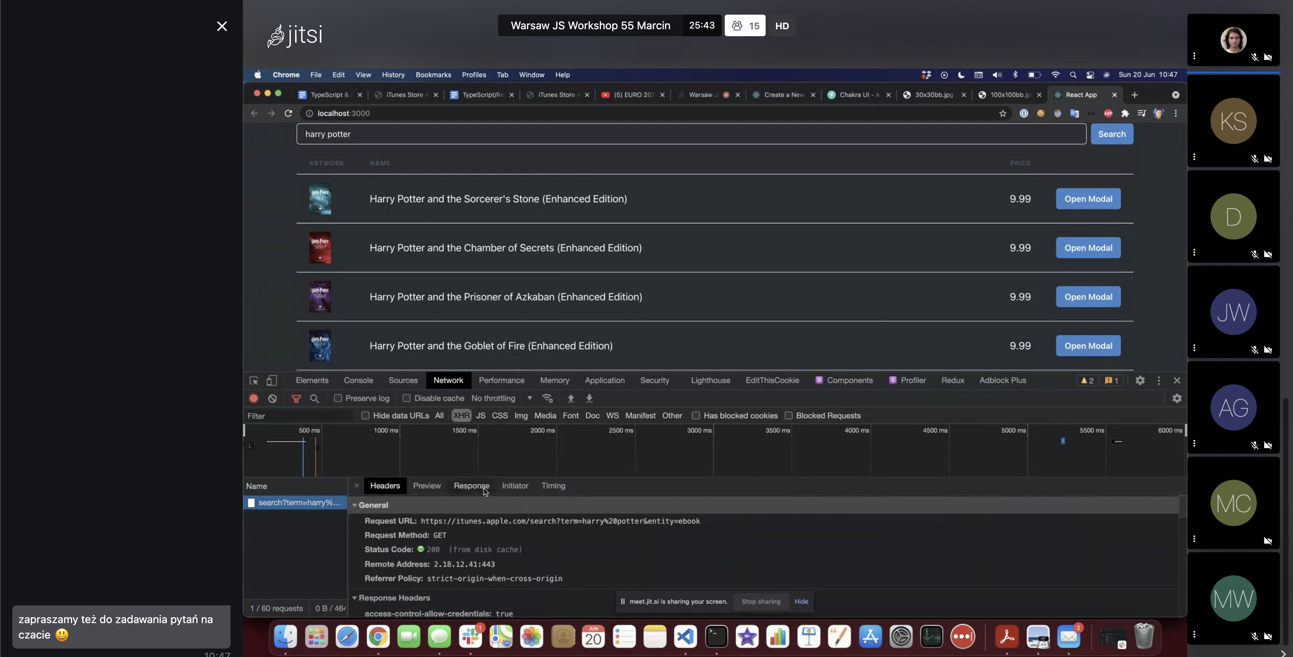1293x657 pixels.
Task: Open the No throttling dropdown
Action: (502, 398)
